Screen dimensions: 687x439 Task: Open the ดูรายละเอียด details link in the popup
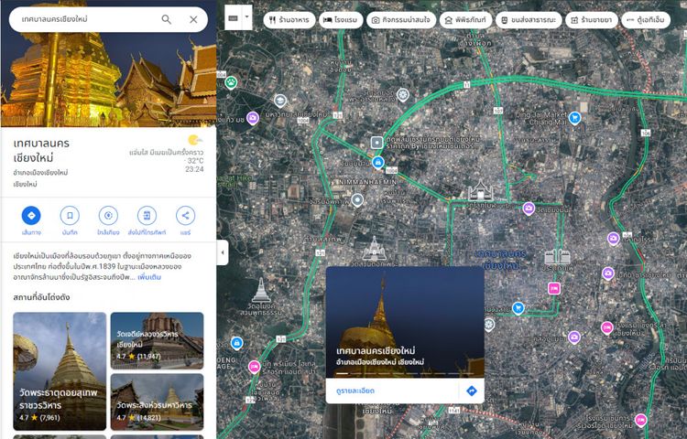tap(355, 391)
